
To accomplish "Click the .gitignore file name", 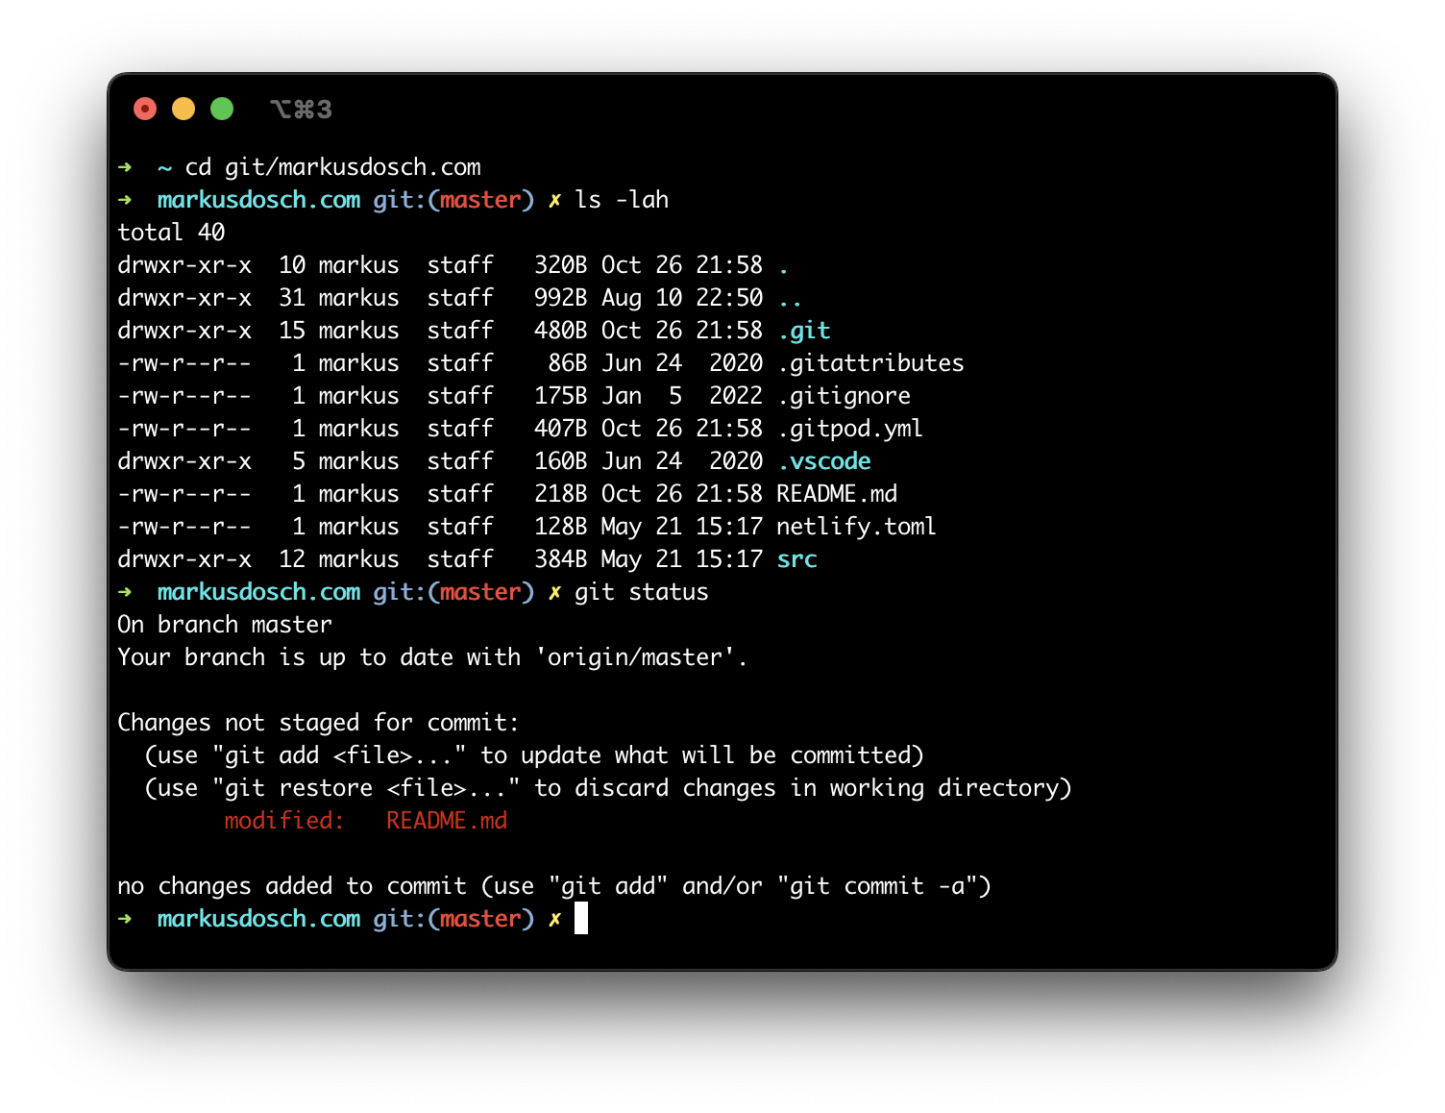I will click(x=844, y=396).
